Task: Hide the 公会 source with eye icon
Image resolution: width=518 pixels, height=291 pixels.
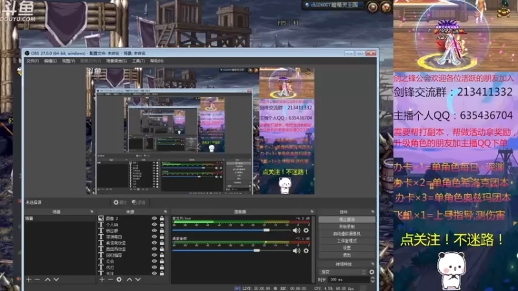Action: 154,261
